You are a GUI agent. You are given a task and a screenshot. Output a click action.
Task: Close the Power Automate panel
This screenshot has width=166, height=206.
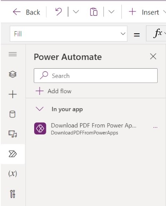pyautogui.click(x=153, y=57)
